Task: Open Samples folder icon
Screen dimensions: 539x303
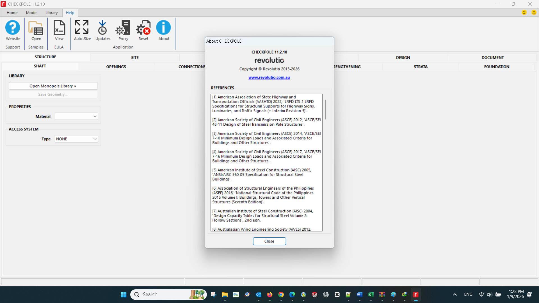Action: coord(36,28)
